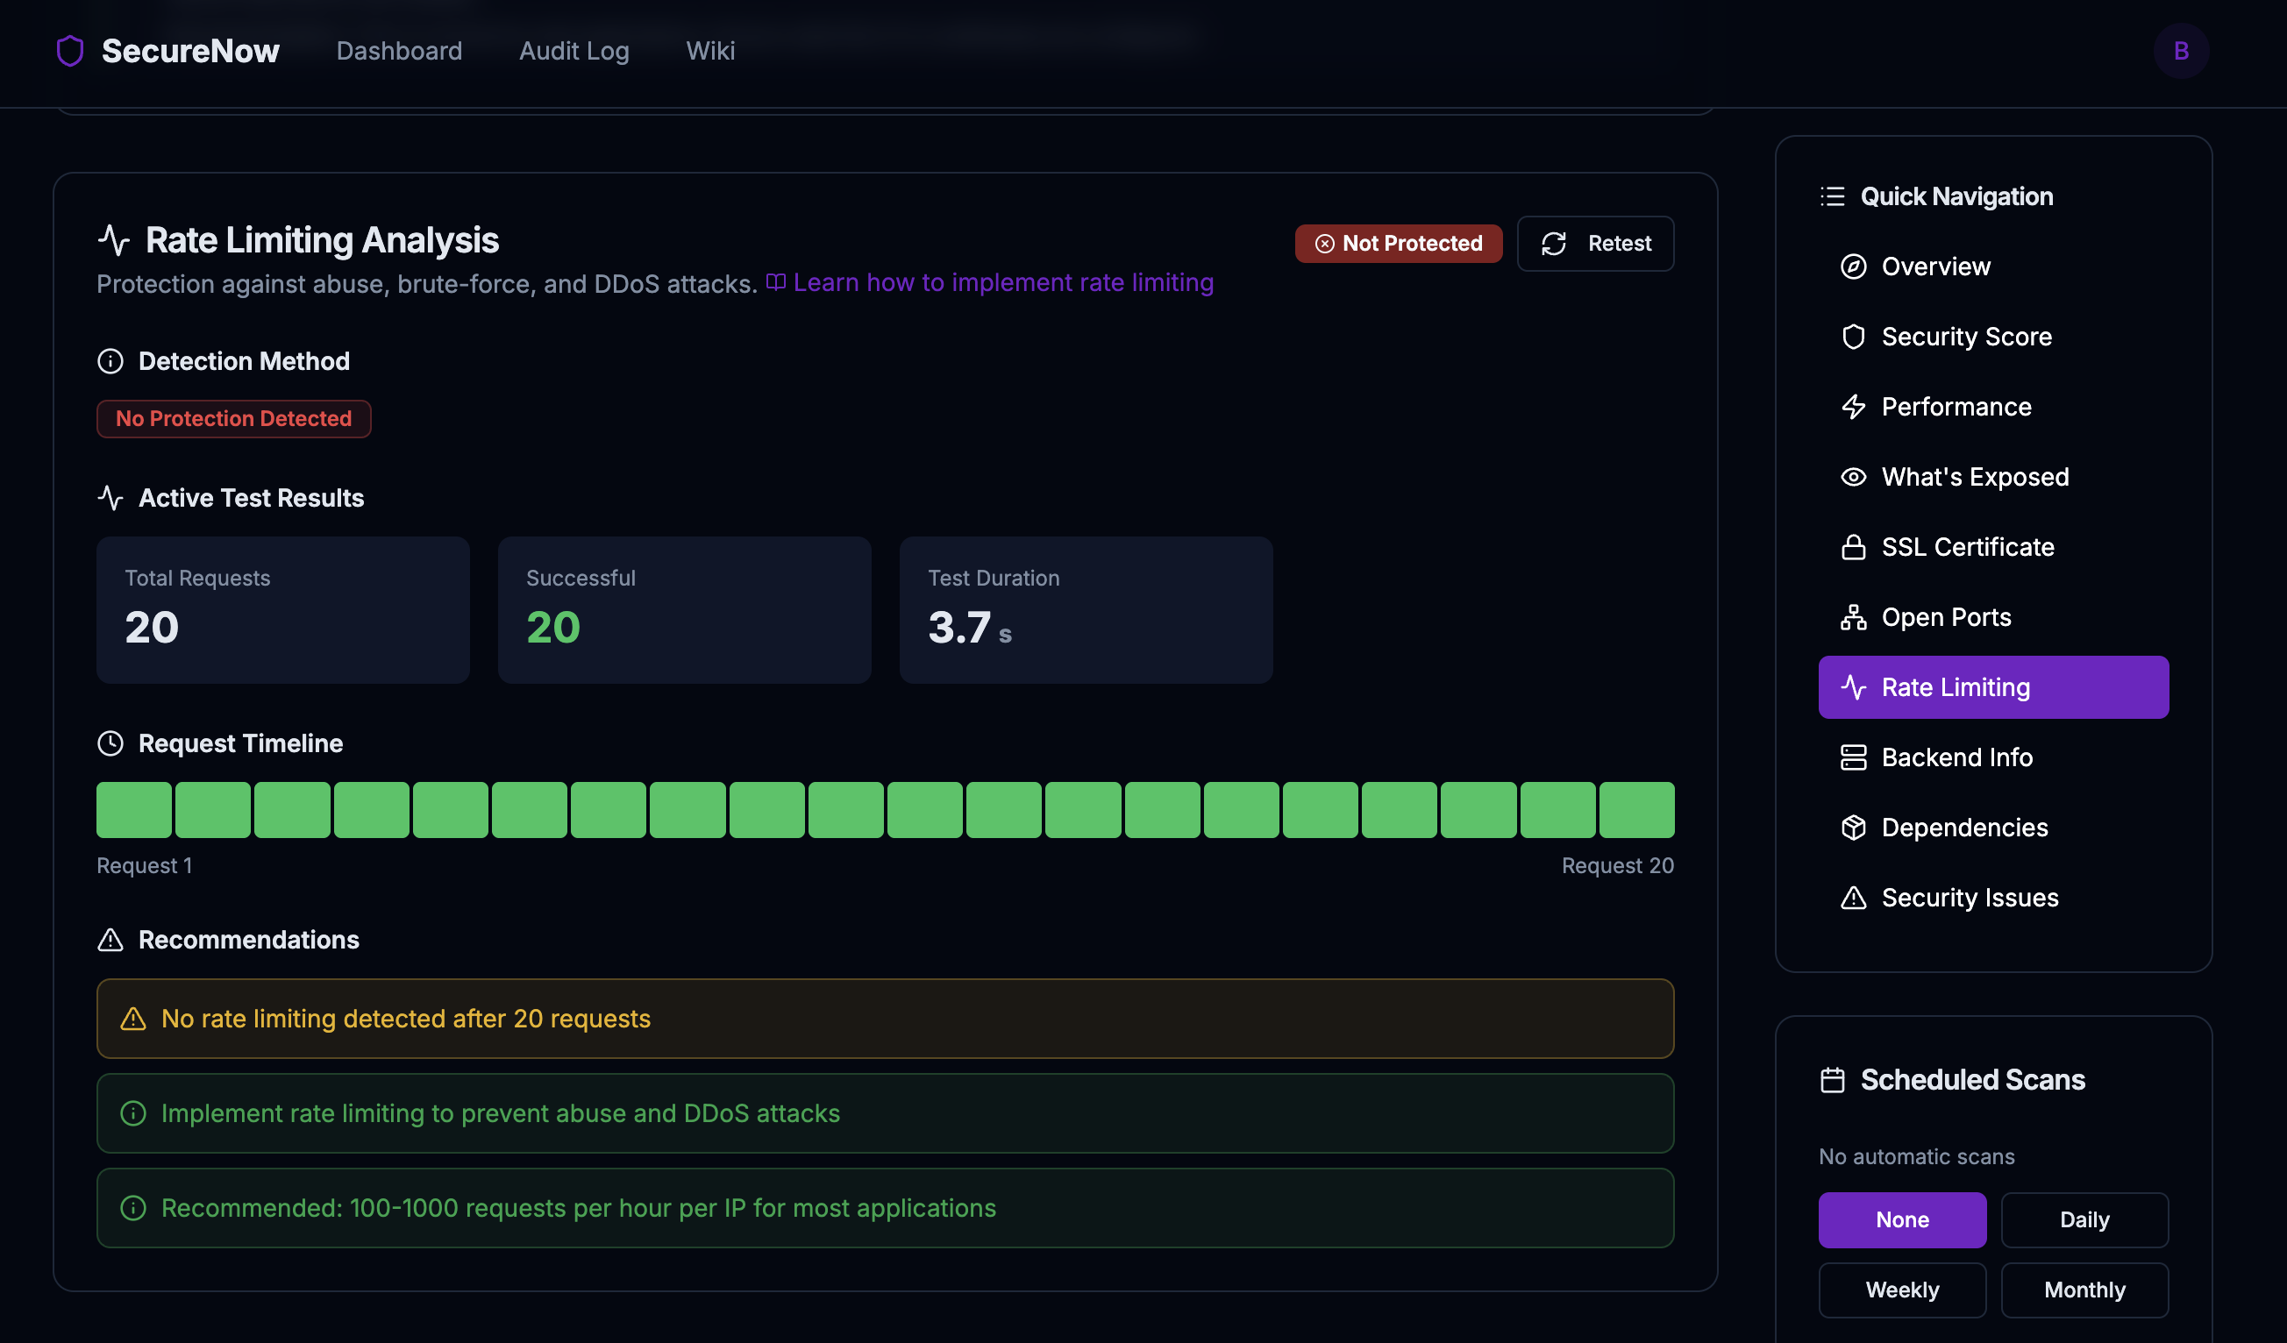Click the Quick Navigation list icon
The image size is (2287, 1343).
pos(1833,197)
